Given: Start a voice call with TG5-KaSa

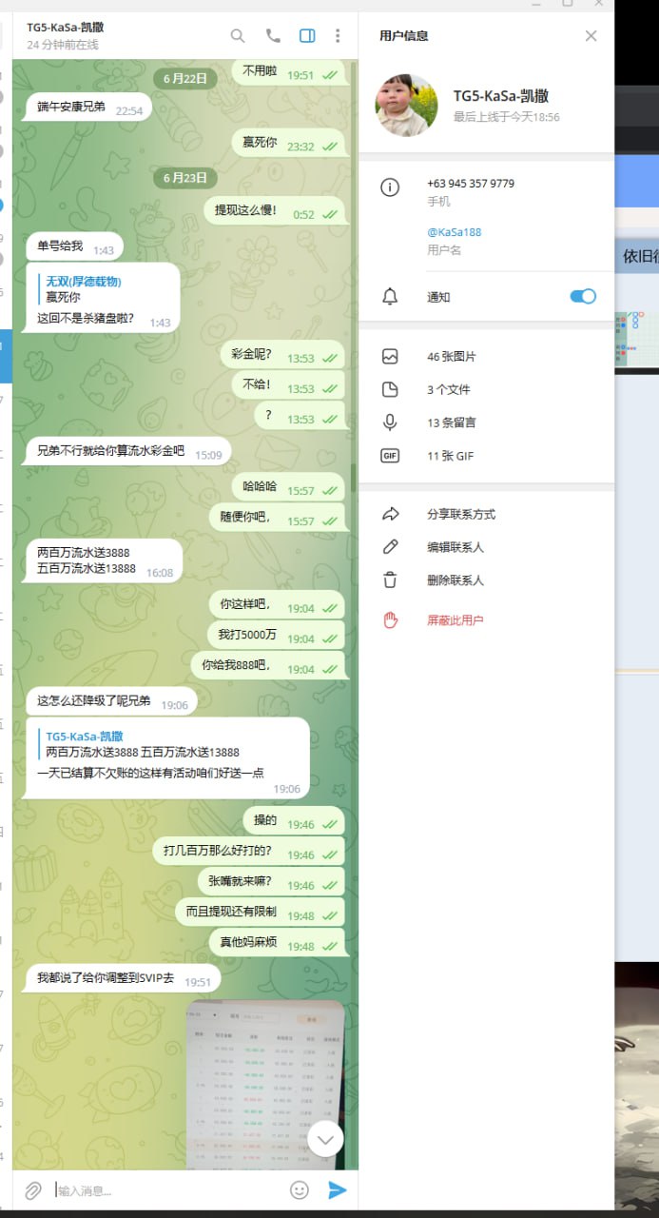Looking at the screenshot, I should 273,36.
